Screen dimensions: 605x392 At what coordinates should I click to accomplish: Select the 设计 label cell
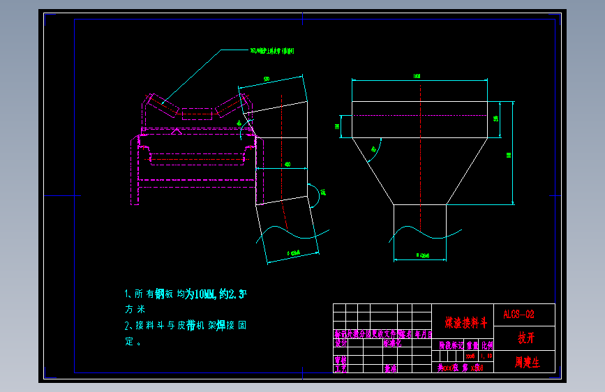[x=341, y=342]
